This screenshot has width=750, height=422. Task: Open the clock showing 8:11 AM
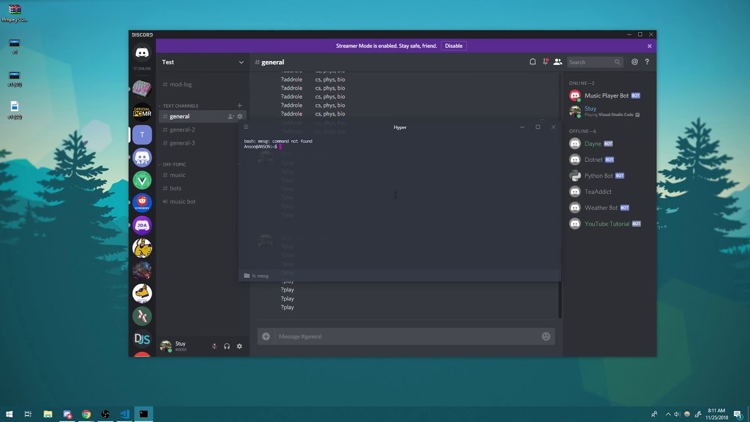717,414
